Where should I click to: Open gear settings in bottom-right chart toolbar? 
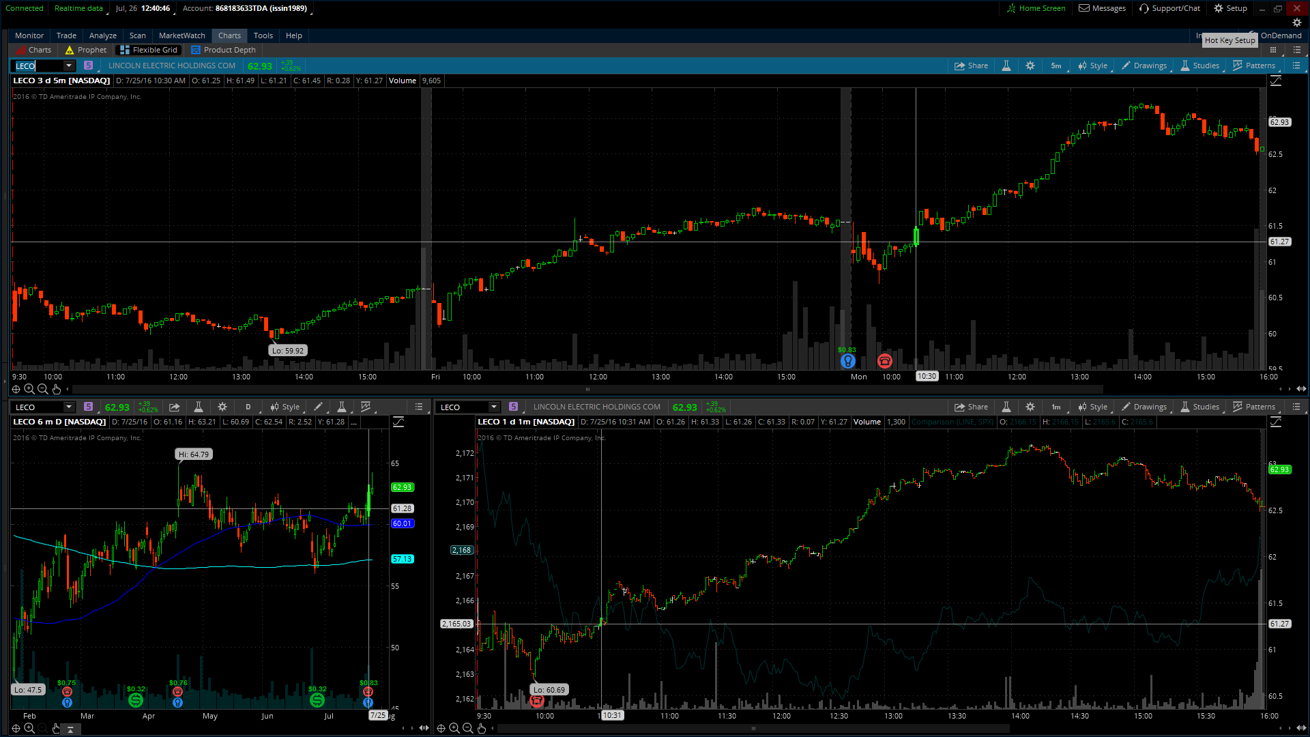1030,407
